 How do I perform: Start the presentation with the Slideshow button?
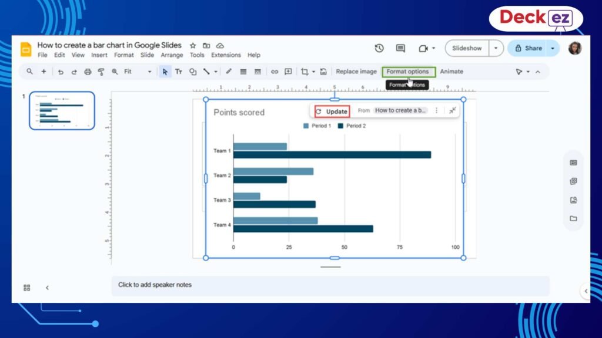[x=467, y=48]
